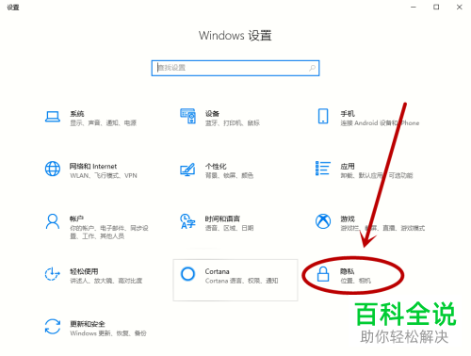
Task: Click the 帐户 title text
Action: pos(77,218)
